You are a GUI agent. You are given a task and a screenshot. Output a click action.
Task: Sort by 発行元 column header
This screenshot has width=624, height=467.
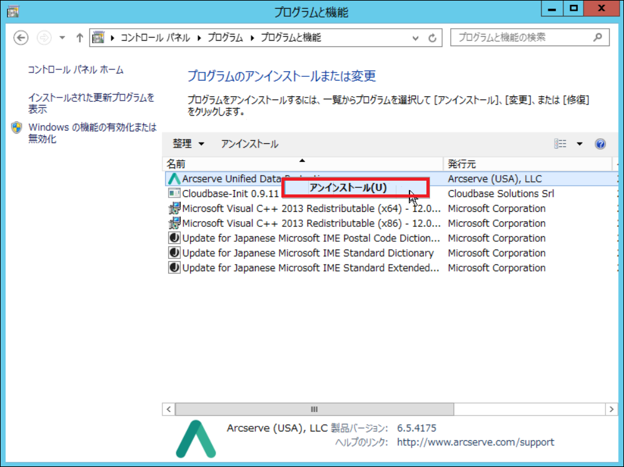pyautogui.click(x=528, y=164)
